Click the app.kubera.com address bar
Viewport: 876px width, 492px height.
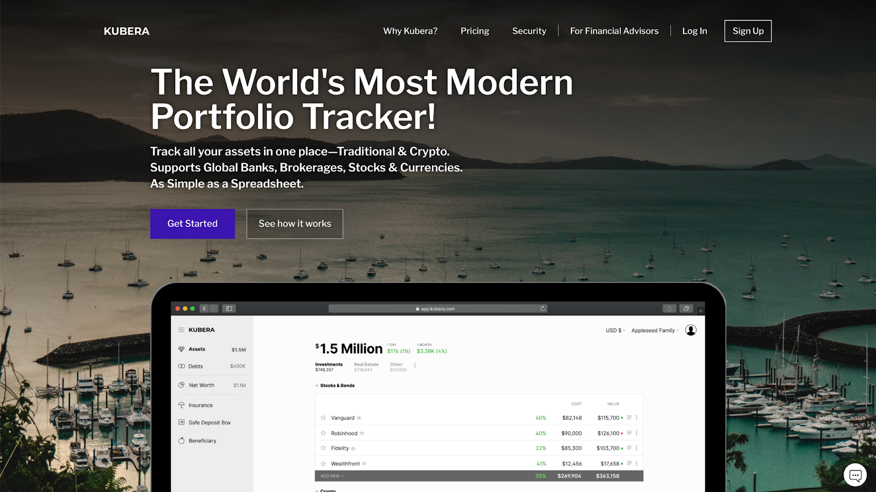(438, 309)
